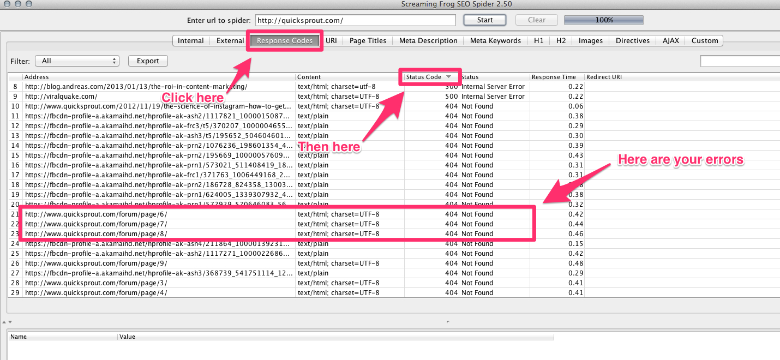Open the Directives tab
780x360 pixels.
(632, 41)
